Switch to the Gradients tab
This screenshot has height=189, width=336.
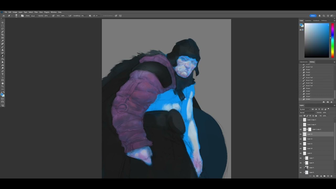(316, 20)
